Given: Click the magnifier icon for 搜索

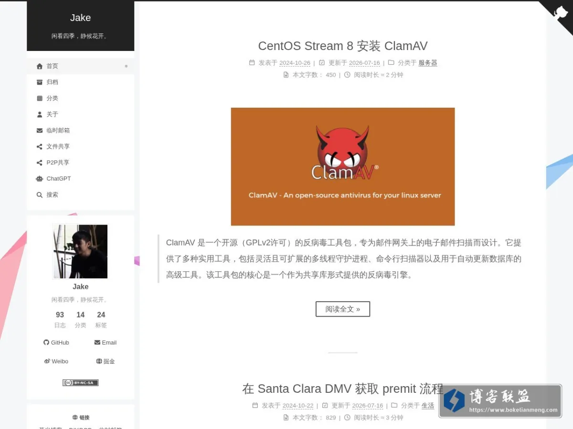Looking at the screenshot, I should (40, 195).
